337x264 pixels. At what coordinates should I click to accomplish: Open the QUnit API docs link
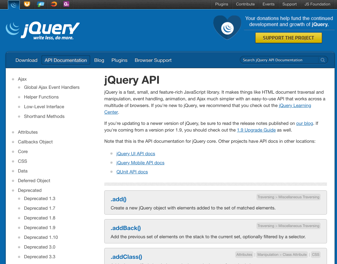click(x=132, y=172)
